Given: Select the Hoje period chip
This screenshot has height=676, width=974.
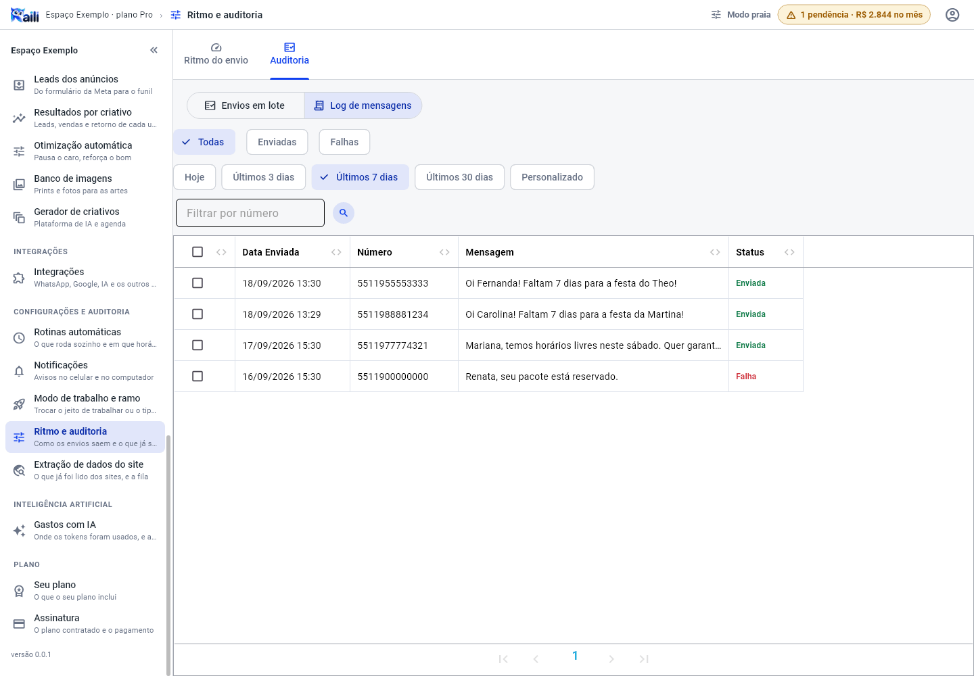Looking at the screenshot, I should pyautogui.click(x=195, y=177).
